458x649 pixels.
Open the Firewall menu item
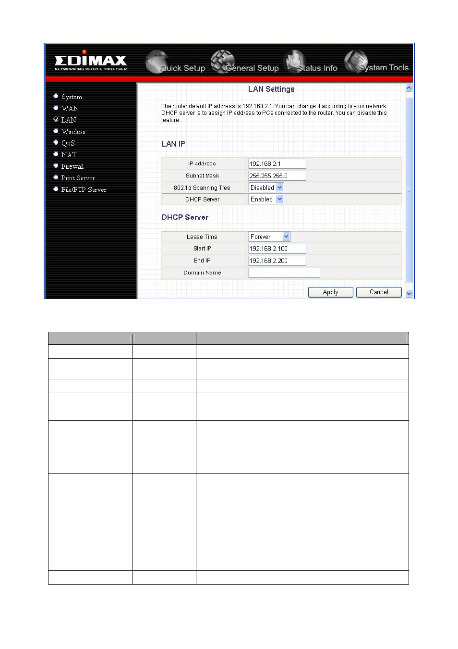[x=72, y=166]
